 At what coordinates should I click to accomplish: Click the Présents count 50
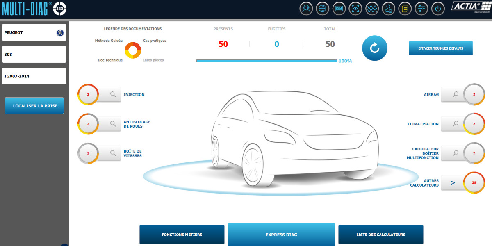tap(223, 44)
